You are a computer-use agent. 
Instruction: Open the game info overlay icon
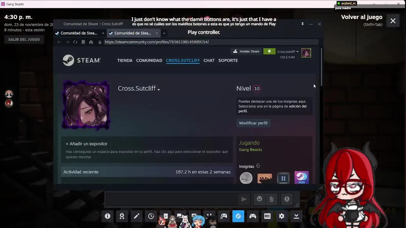point(108,216)
